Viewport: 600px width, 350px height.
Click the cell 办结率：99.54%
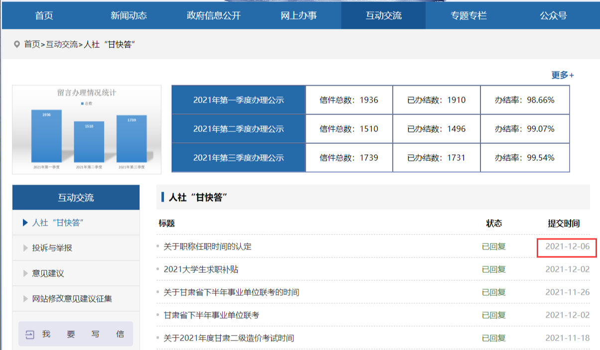pyautogui.click(x=525, y=158)
